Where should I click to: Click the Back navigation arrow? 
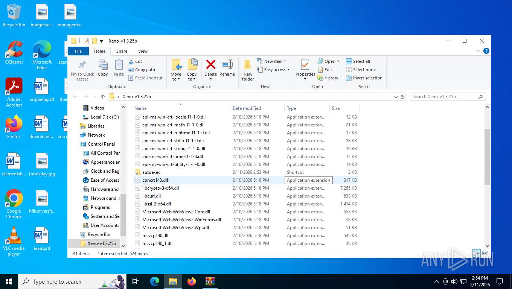(75, 97)
